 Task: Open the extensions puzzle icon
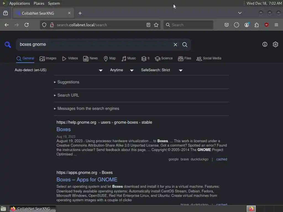point(256,25)
